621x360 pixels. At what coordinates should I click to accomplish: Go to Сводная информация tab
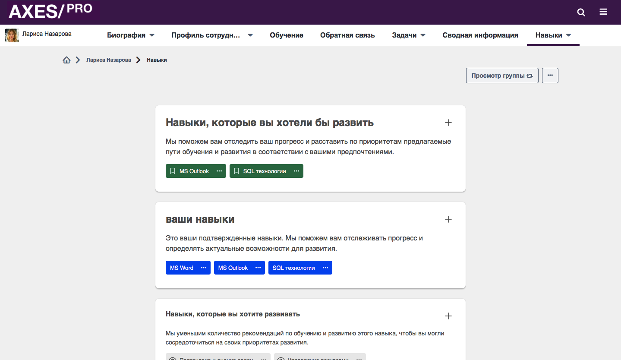(x=480, y=35)
